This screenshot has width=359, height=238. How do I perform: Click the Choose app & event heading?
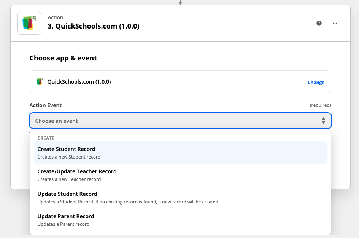click(63, 58)
